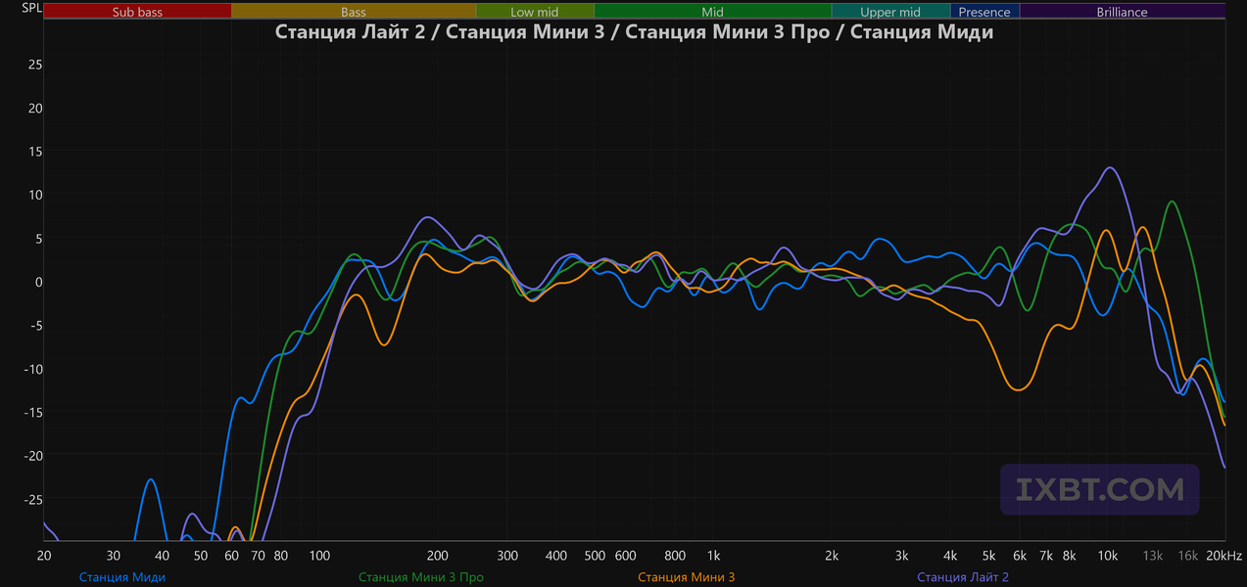This screenshot has height=587, width=1247.
Task: Click the 15 dB level axis label
Action: [x=35, y=151]
